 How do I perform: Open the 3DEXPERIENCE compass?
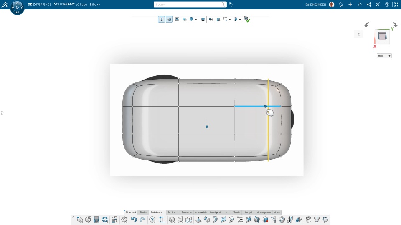coord(18,7)
